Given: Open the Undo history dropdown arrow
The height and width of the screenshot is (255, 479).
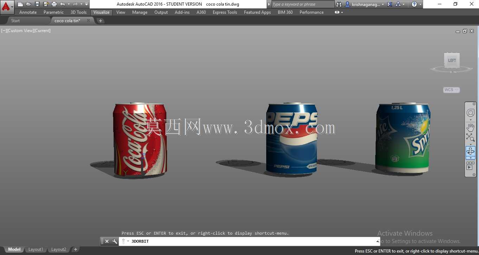Looking at the screenshot, I should pyautogui.click(x=69, y=4).
